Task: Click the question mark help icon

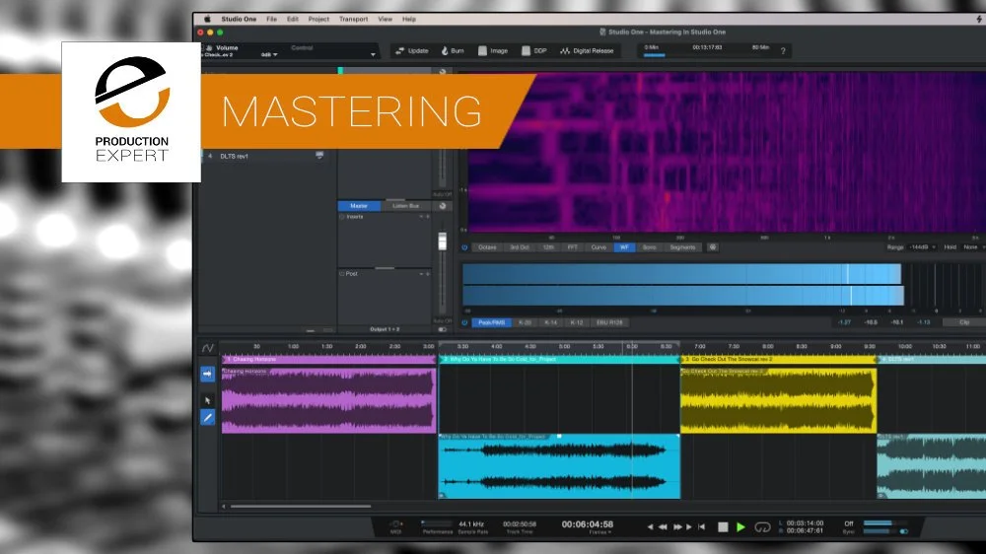Action: click(x=783, y=51)
